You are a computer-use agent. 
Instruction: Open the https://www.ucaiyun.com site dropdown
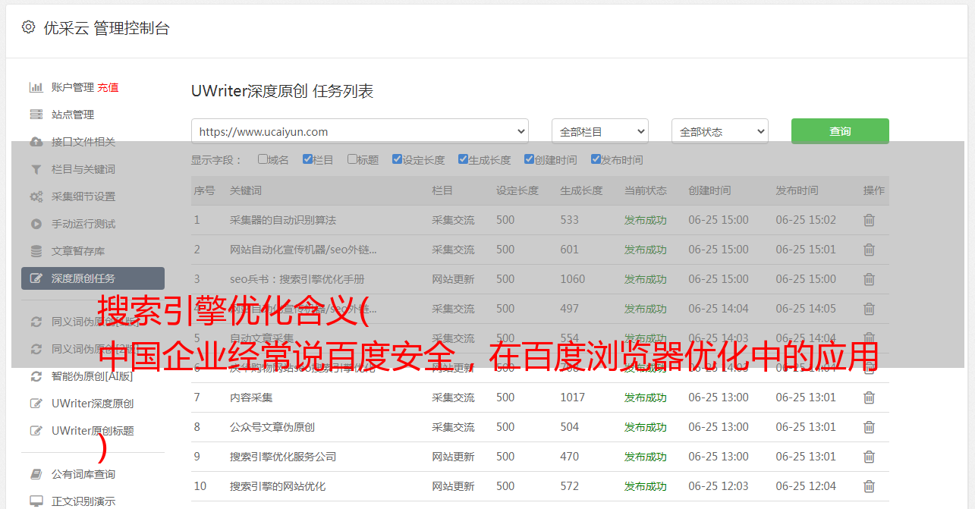(360, 131)
